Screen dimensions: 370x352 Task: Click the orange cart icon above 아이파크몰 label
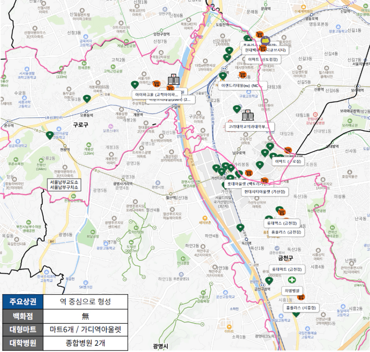(156, 84)
